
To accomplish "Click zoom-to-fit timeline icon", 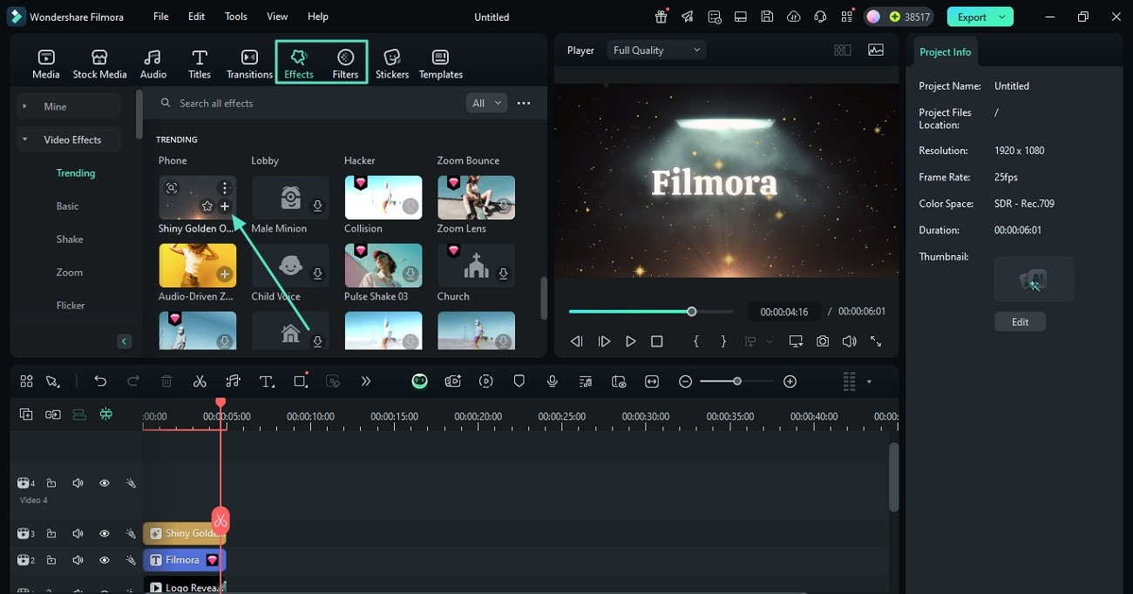I will click(x=652, y=381).
